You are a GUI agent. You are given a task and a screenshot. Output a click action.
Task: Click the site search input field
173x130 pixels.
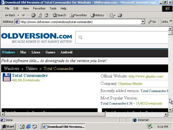[122, 37]
